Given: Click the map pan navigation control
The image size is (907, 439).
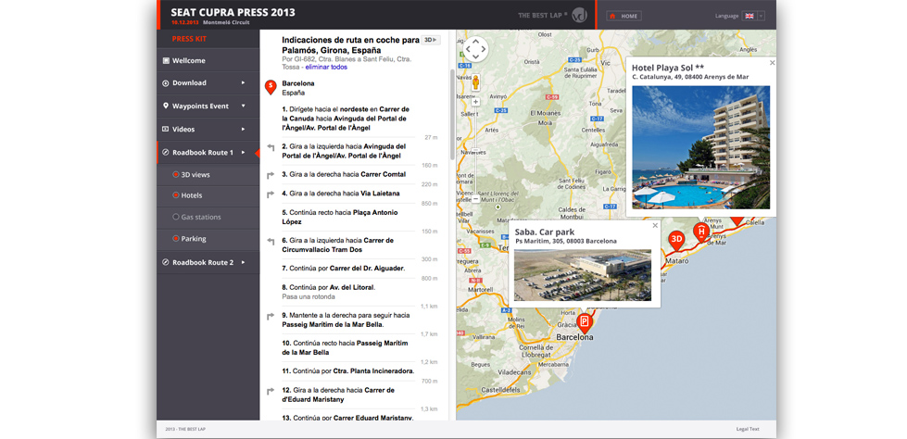Looking at the screenshot, I should coord(475,49).
